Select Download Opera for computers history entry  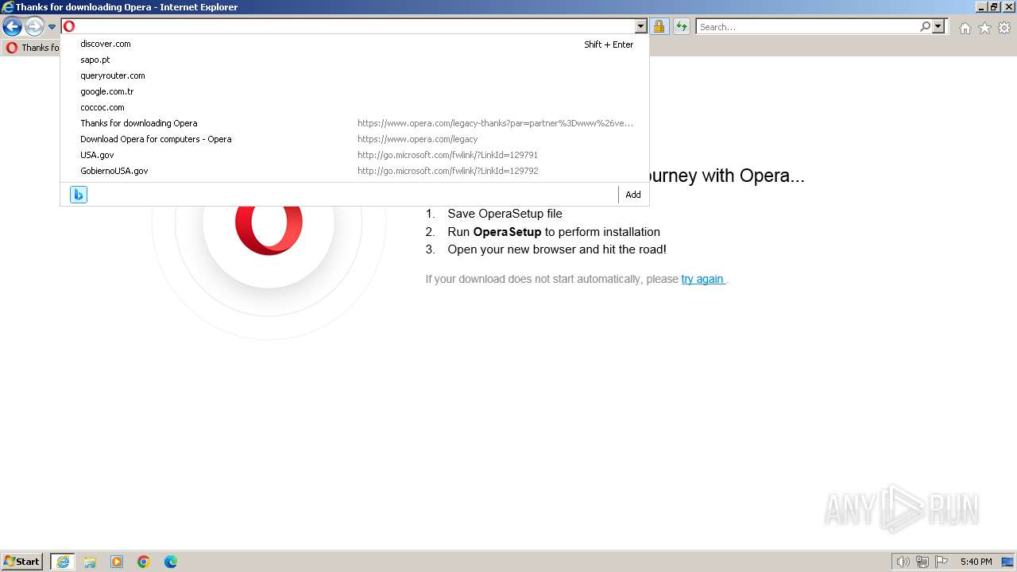[x=354, y=139]
